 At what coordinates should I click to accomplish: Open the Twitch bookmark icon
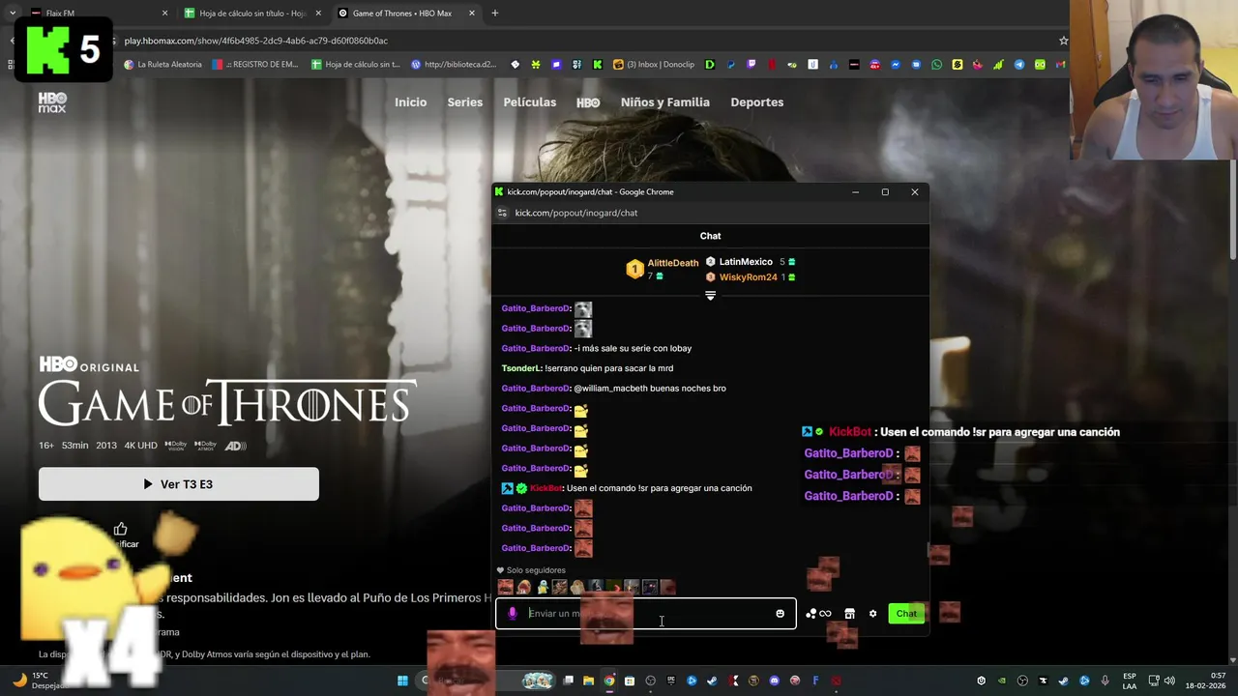752,65
